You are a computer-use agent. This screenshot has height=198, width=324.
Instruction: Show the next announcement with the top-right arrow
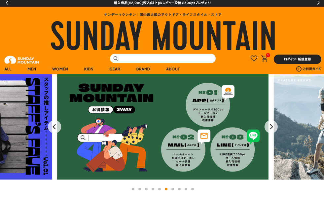[x=318, y=3]
